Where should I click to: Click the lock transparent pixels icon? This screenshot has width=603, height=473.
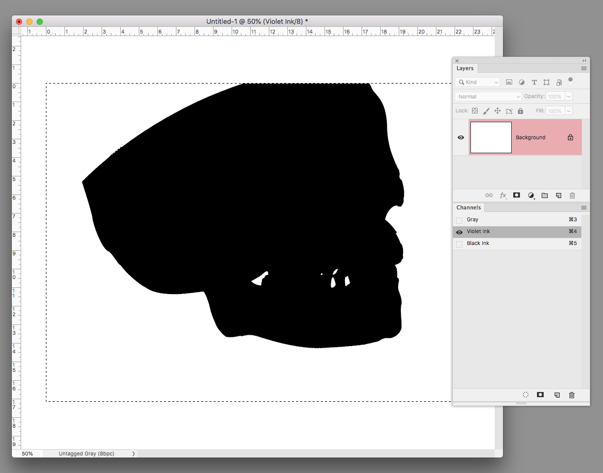click(475, 111)
